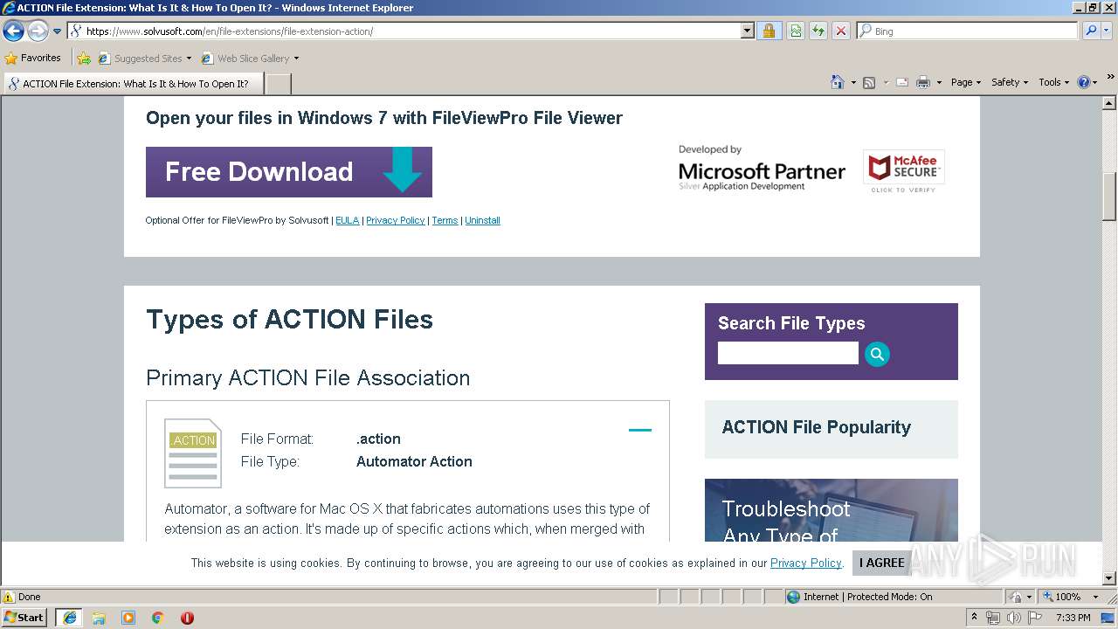The height and width of the screenshot is (629, 1118).
Task: Refresh the page with green arrows icon
Action: coord(818,31)
